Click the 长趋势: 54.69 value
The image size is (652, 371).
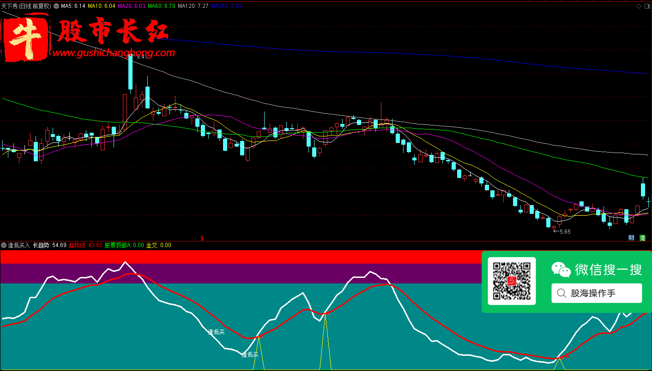coord(49,245)
